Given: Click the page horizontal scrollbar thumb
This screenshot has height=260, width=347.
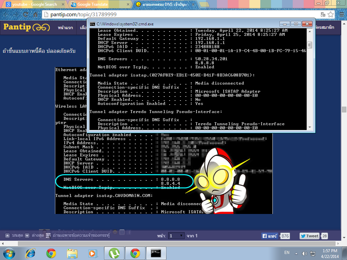Looking at the screenshot, I should 177,243.
